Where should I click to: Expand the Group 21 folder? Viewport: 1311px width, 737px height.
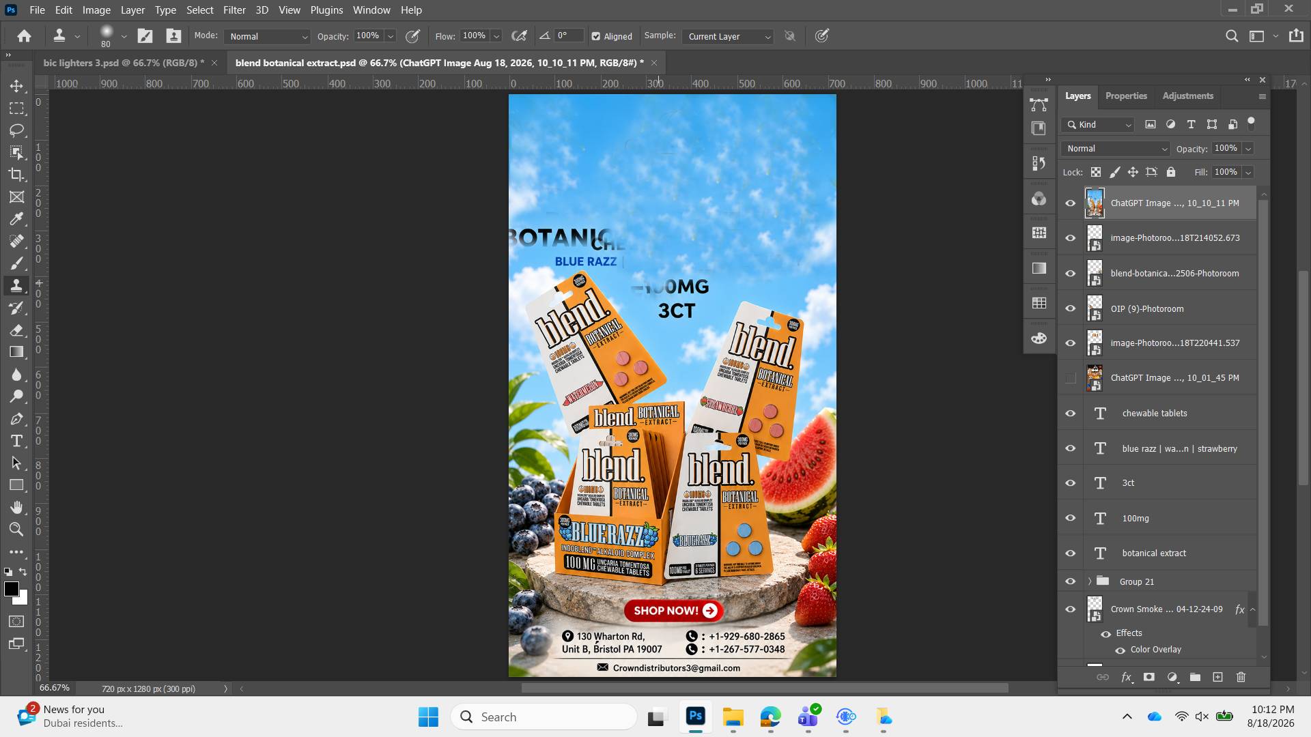[x=1089, y=581]
